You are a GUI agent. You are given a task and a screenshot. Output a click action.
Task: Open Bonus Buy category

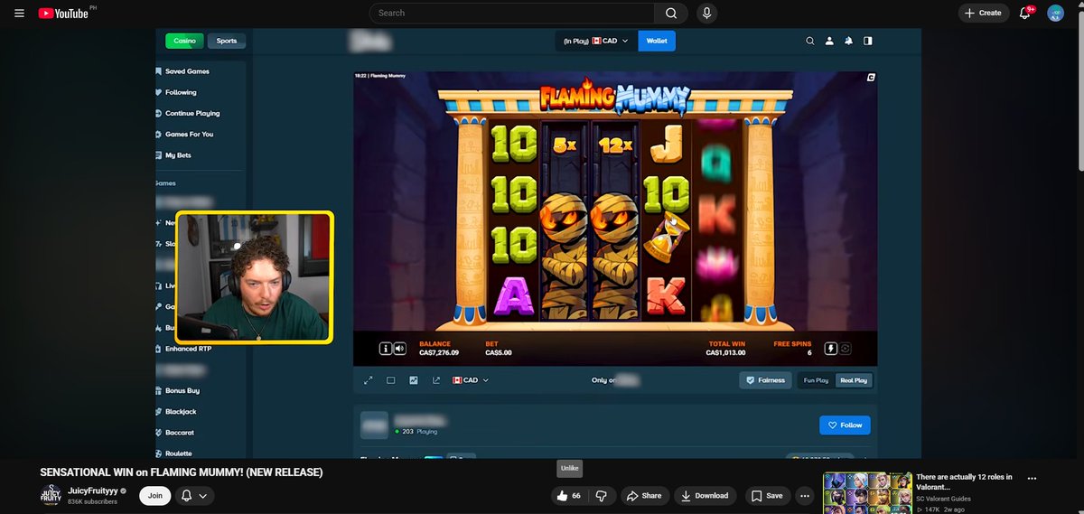(182, 390)
